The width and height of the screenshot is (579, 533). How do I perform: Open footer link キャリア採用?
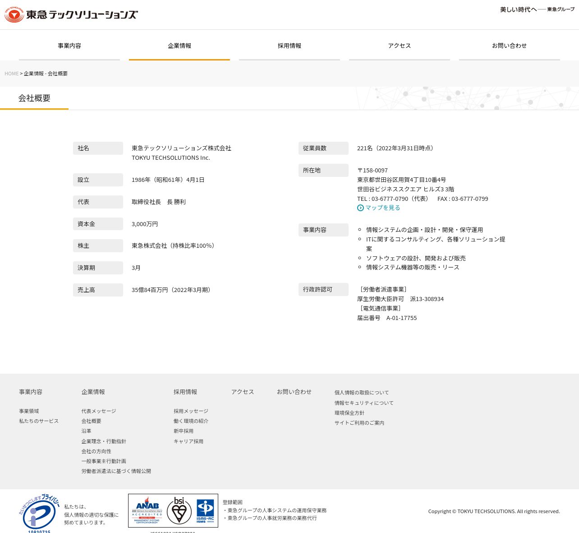pyautogui.click(x=188, y=441)
